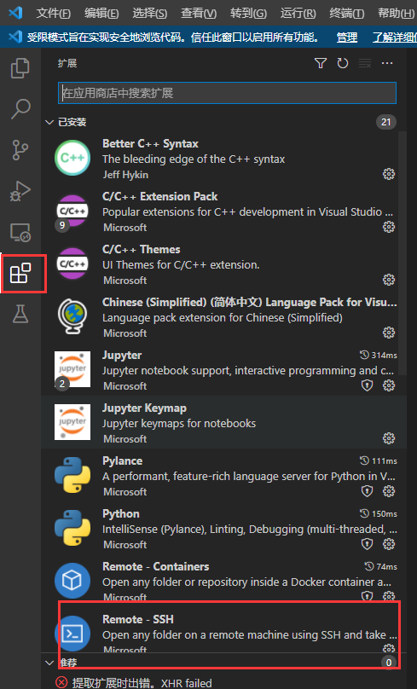Select the Jupyter extension title
This screenshot has width=417, height=689.
pyautogui.click(x=122, y=355)
